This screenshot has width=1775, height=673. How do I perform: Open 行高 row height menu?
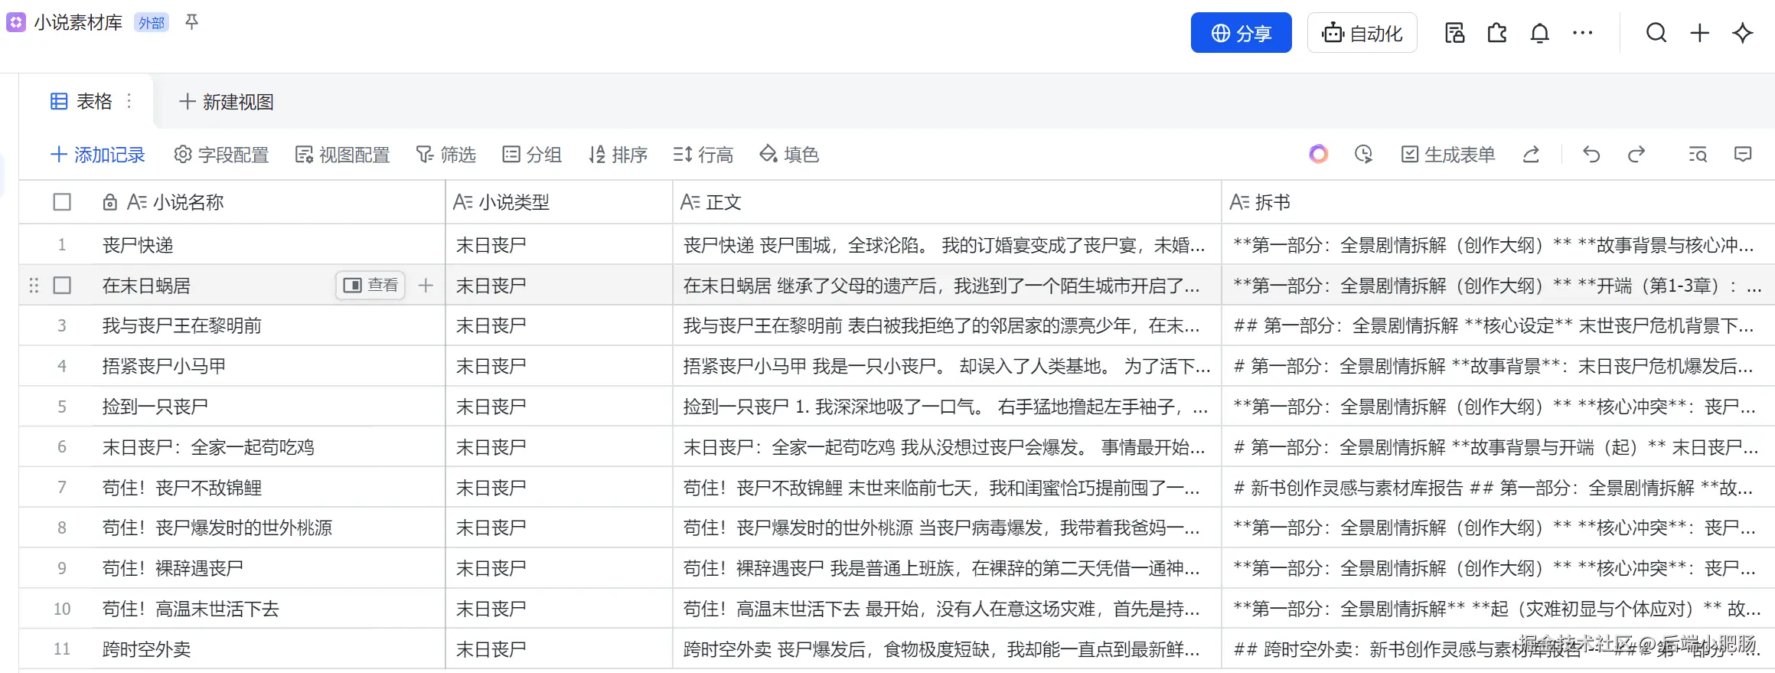tap(703, 155)
